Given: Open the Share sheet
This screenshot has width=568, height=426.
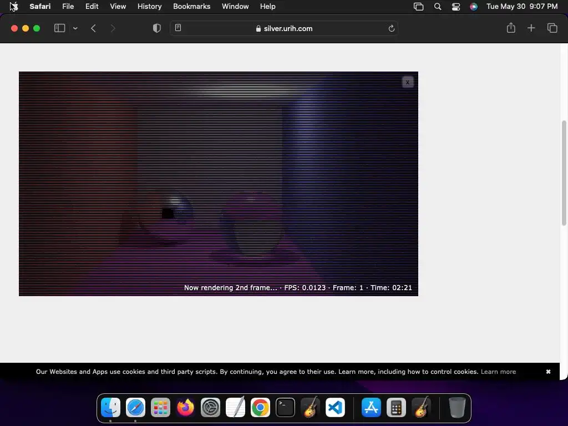Looking at the screenshot, I should pos(511,28).
